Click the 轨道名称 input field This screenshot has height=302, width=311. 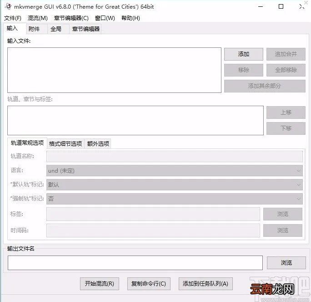pyautogui.click(x=175, y=156)
